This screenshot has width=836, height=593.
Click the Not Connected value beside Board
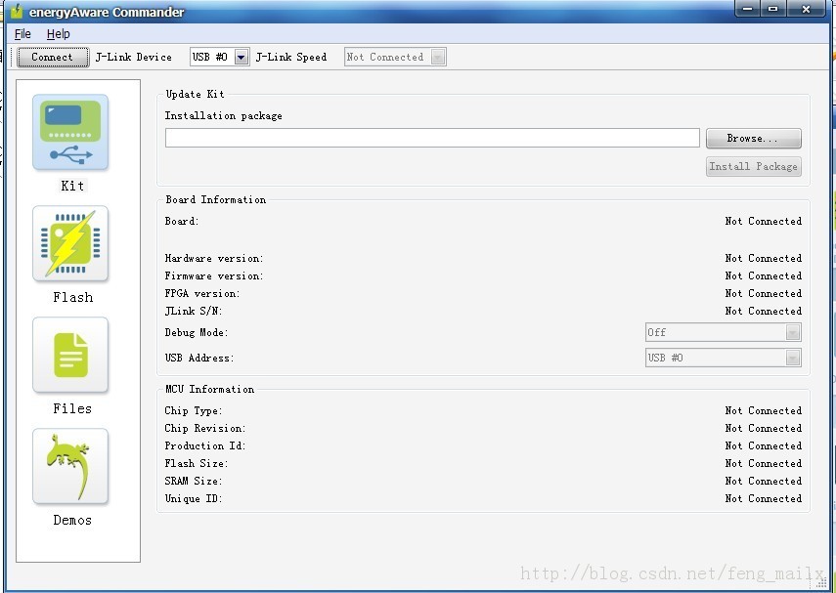pos(764,221)
